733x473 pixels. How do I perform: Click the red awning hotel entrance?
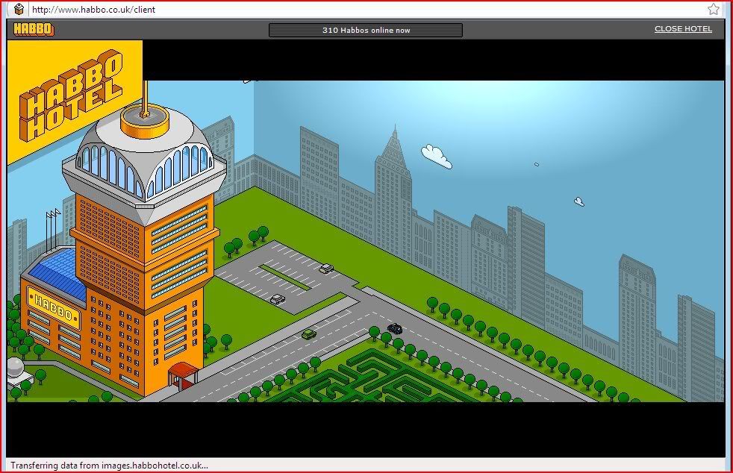(x=183, y=371)
